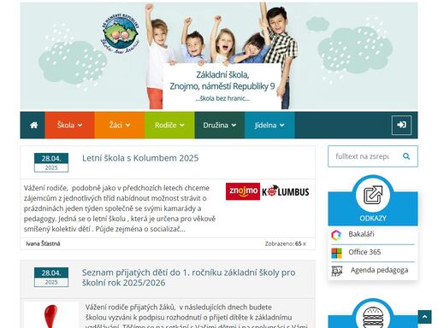Expand the Žáci menu
Image resolution: width=438 pixels, height=328 pixels.
pos(120,125)
